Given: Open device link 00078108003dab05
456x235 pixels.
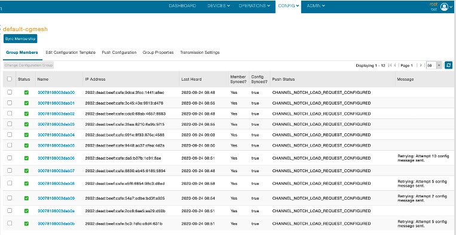Looking at the screenshot, I should coord(56,145).
